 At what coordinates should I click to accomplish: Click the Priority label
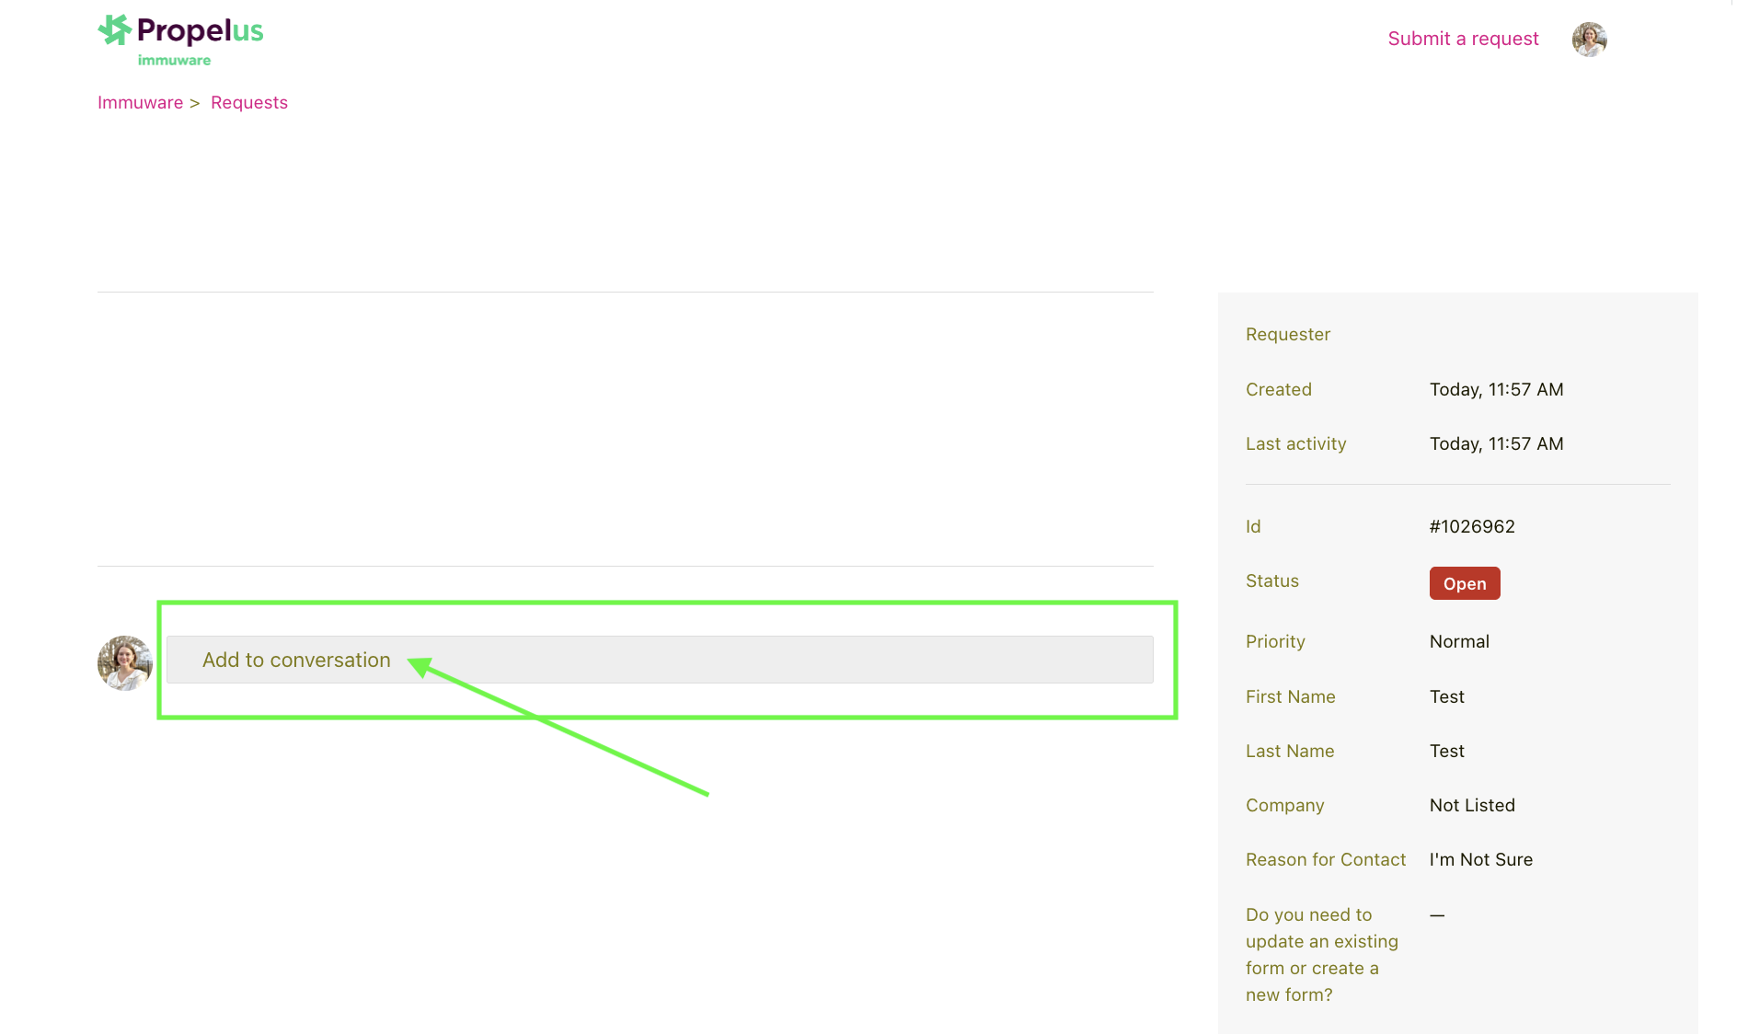click(1275, 641)
